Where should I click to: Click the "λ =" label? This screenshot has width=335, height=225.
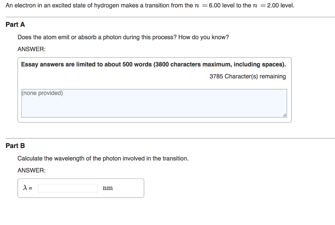(27, 188)
